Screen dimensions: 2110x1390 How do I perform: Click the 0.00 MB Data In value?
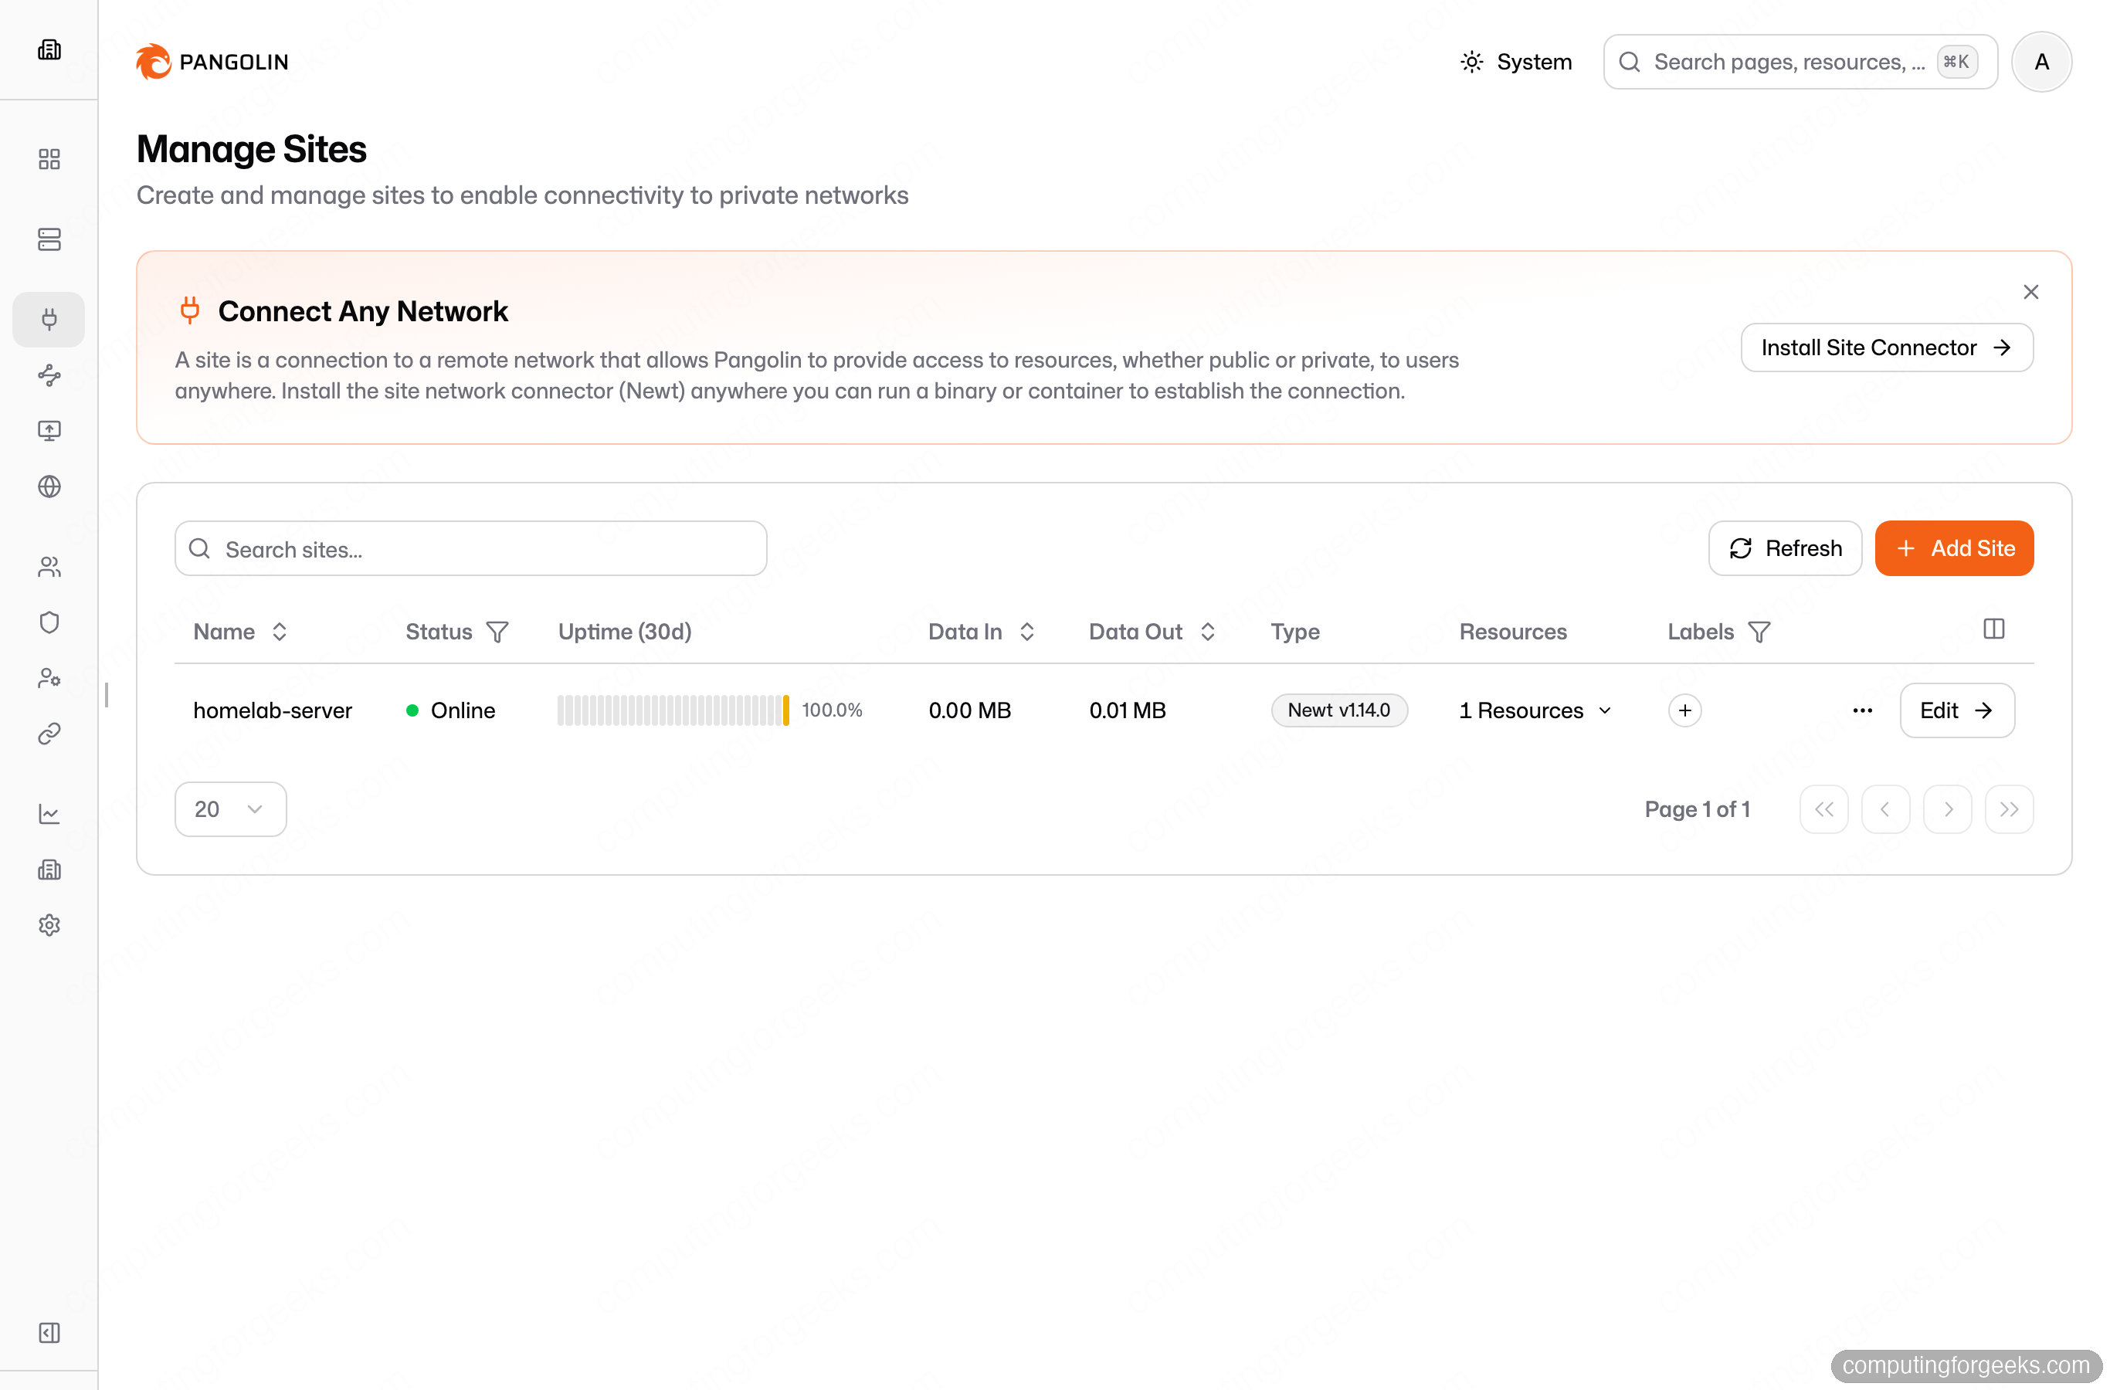969,711
